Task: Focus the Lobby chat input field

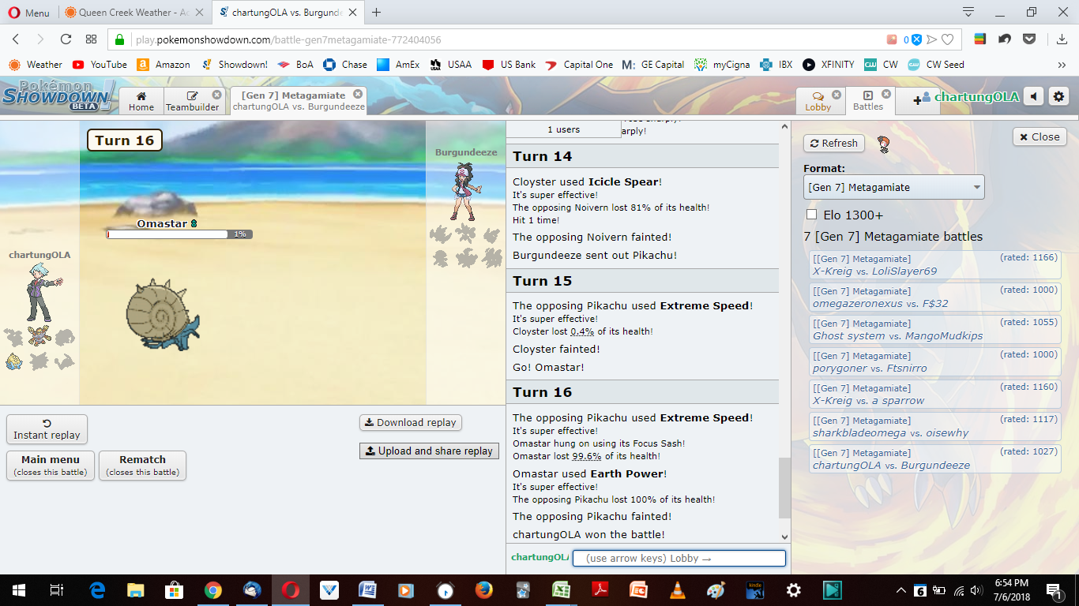Action: [x=679, y=558]
